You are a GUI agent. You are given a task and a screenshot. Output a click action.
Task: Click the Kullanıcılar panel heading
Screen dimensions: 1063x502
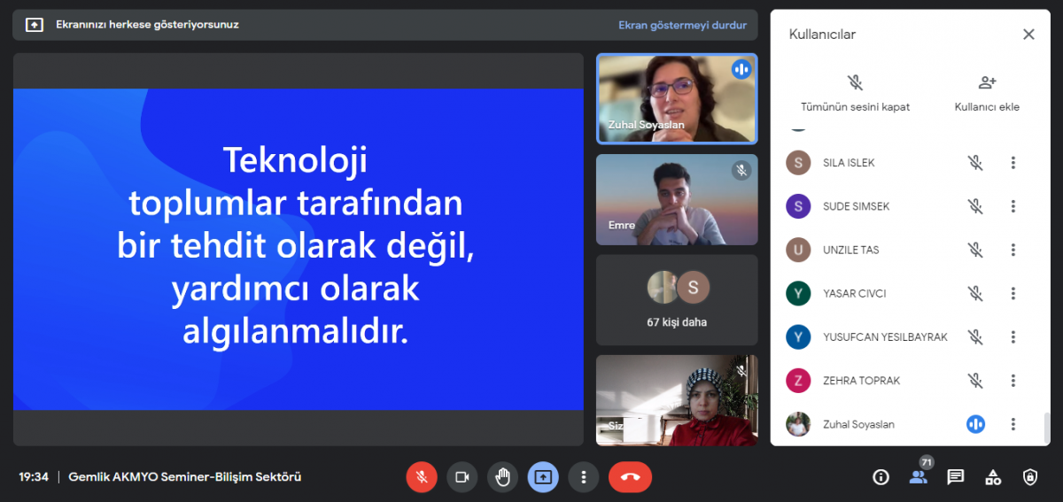click(x=822, y=35)
